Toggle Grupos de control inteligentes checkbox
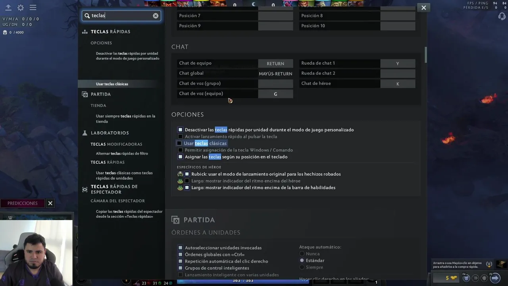Screen dimensions: 508x286 tap(180, 268)
